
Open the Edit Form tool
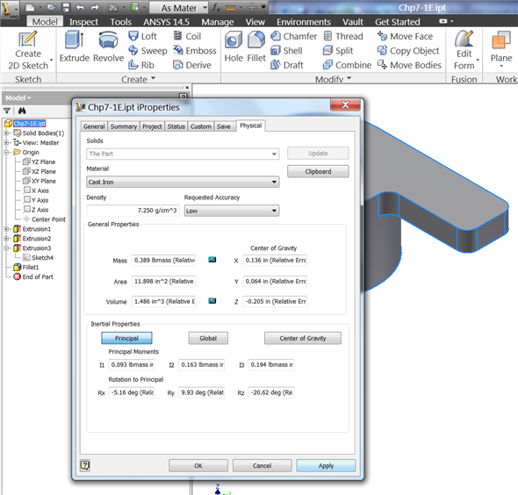coord(464,51)
